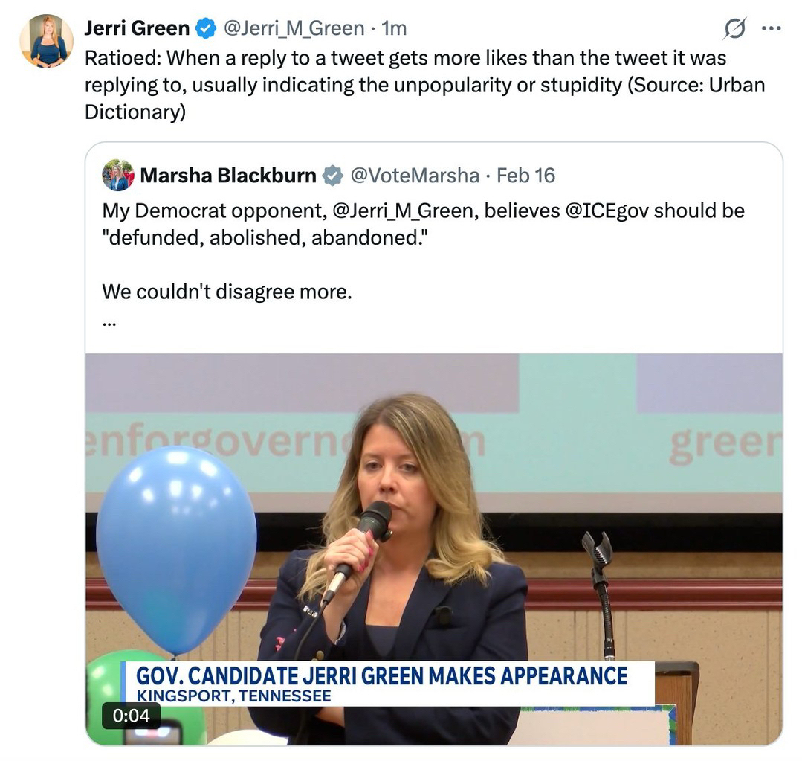This screenshot has height=761, width=802.
Task: Click the blue verified badge beside Jerri Green
Action: click(x=205, y=29)
